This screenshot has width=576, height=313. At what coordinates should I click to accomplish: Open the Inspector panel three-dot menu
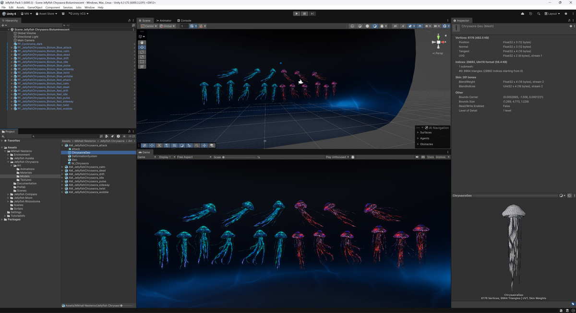(573, 21)
